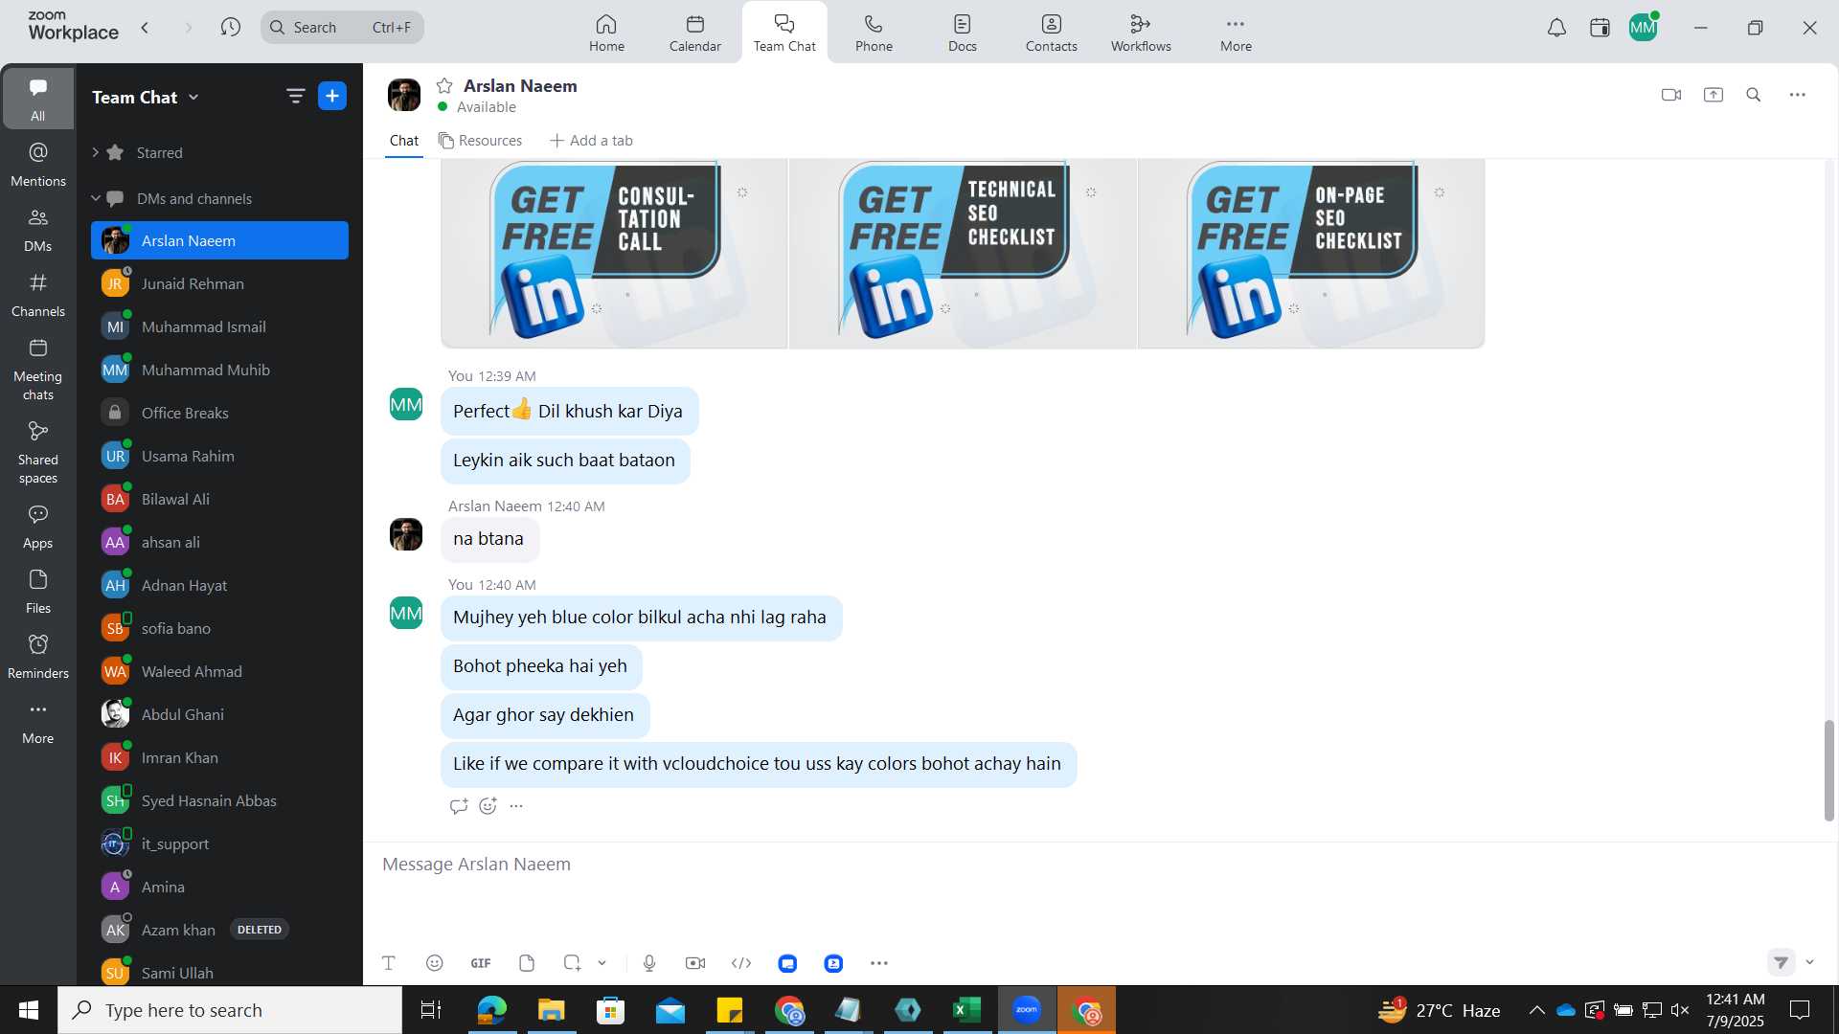This screenshot has height=1034, width=1839.
Task: Select Mentions in left sidebar
Action: pyautogui.click(x=38, y=165)
